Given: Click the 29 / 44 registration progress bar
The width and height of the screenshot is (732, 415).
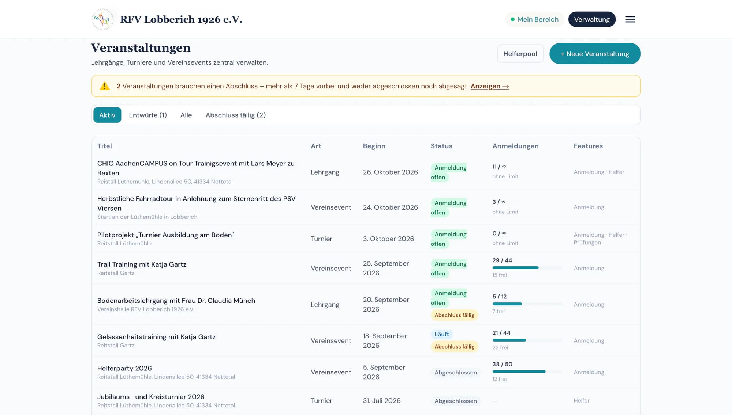Looking at the screenshot, I should pyautogui.click(x=527, y=268).
